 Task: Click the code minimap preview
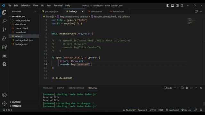click(x=192, y=21)
